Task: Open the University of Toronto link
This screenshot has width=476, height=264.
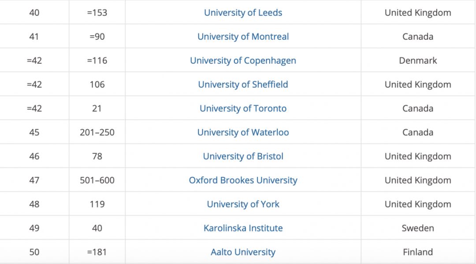Action: tap(243, 108)
